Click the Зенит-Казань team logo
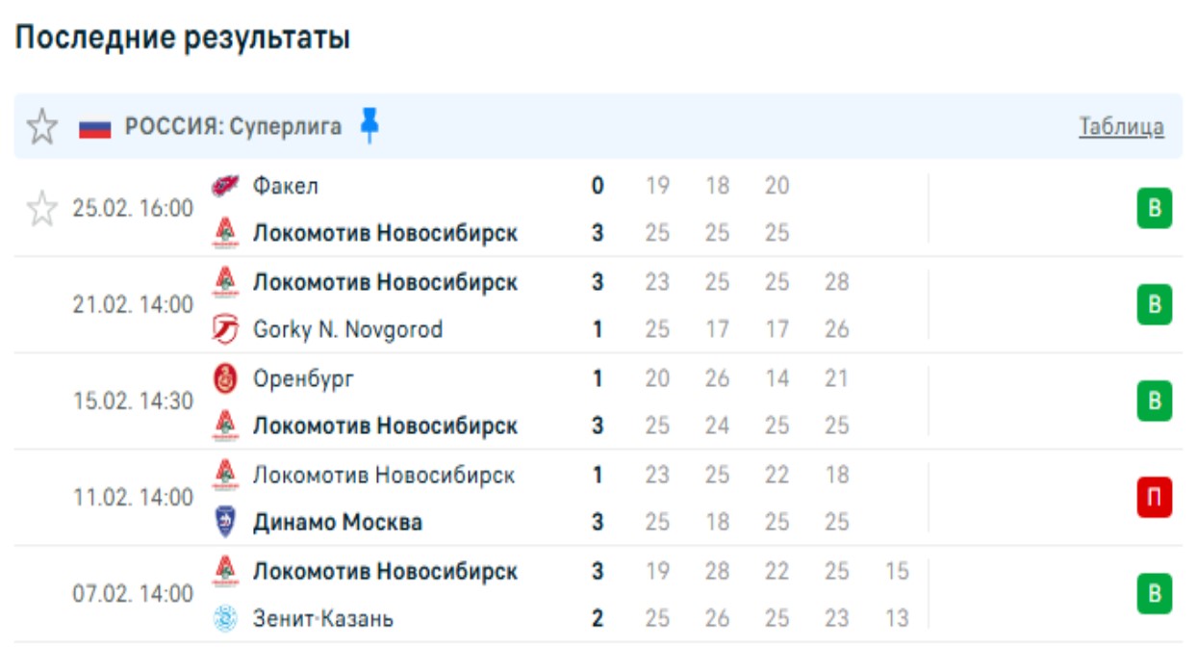 tap(224, 618)
